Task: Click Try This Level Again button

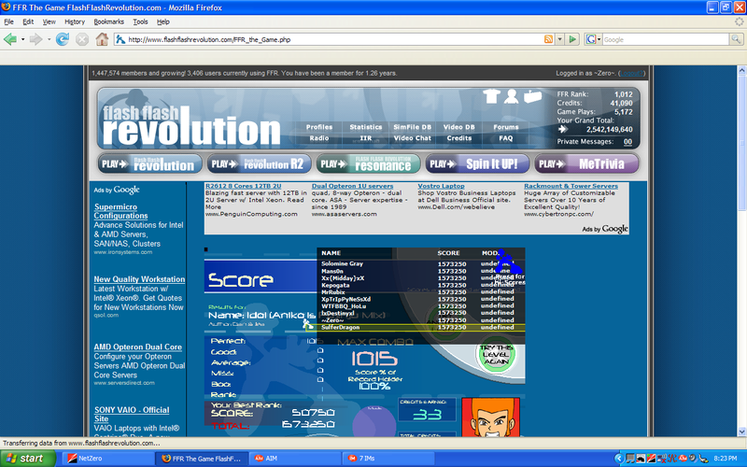Action: [x=496, y=354]
